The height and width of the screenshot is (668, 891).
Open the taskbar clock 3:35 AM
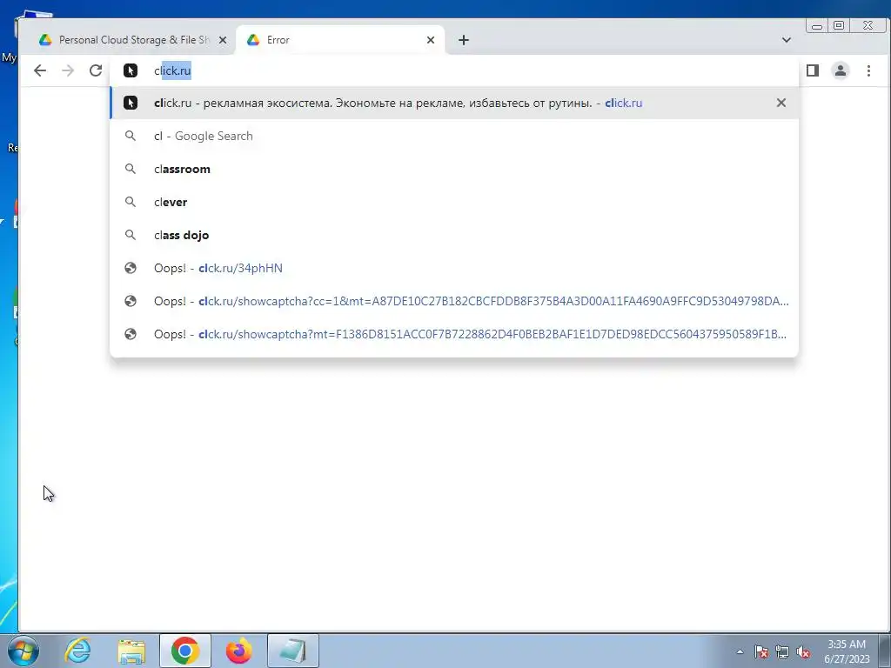847,651
